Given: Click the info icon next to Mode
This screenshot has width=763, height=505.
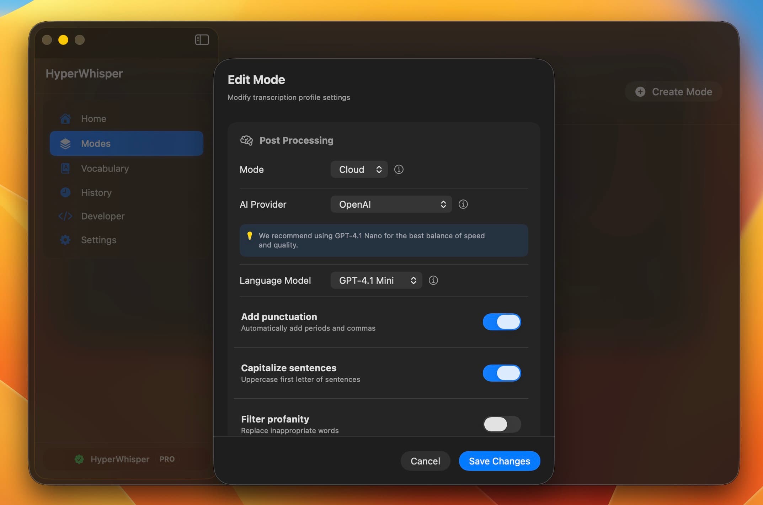Looking at the screenshot, I should tap(399, 169).
